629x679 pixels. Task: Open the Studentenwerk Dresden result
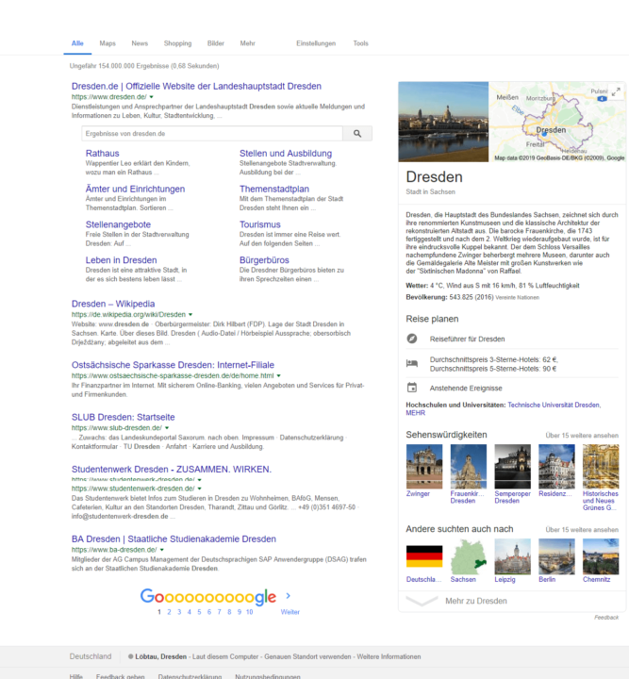[x=172, y=469]
